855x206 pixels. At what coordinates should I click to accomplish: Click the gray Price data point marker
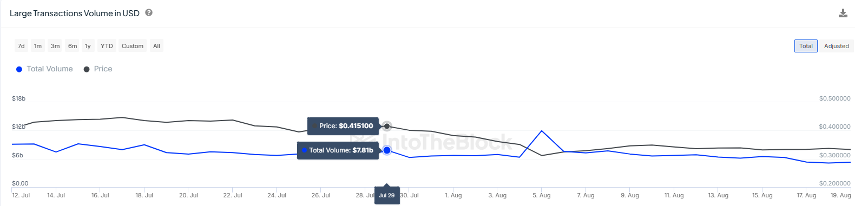pos(387,126)
